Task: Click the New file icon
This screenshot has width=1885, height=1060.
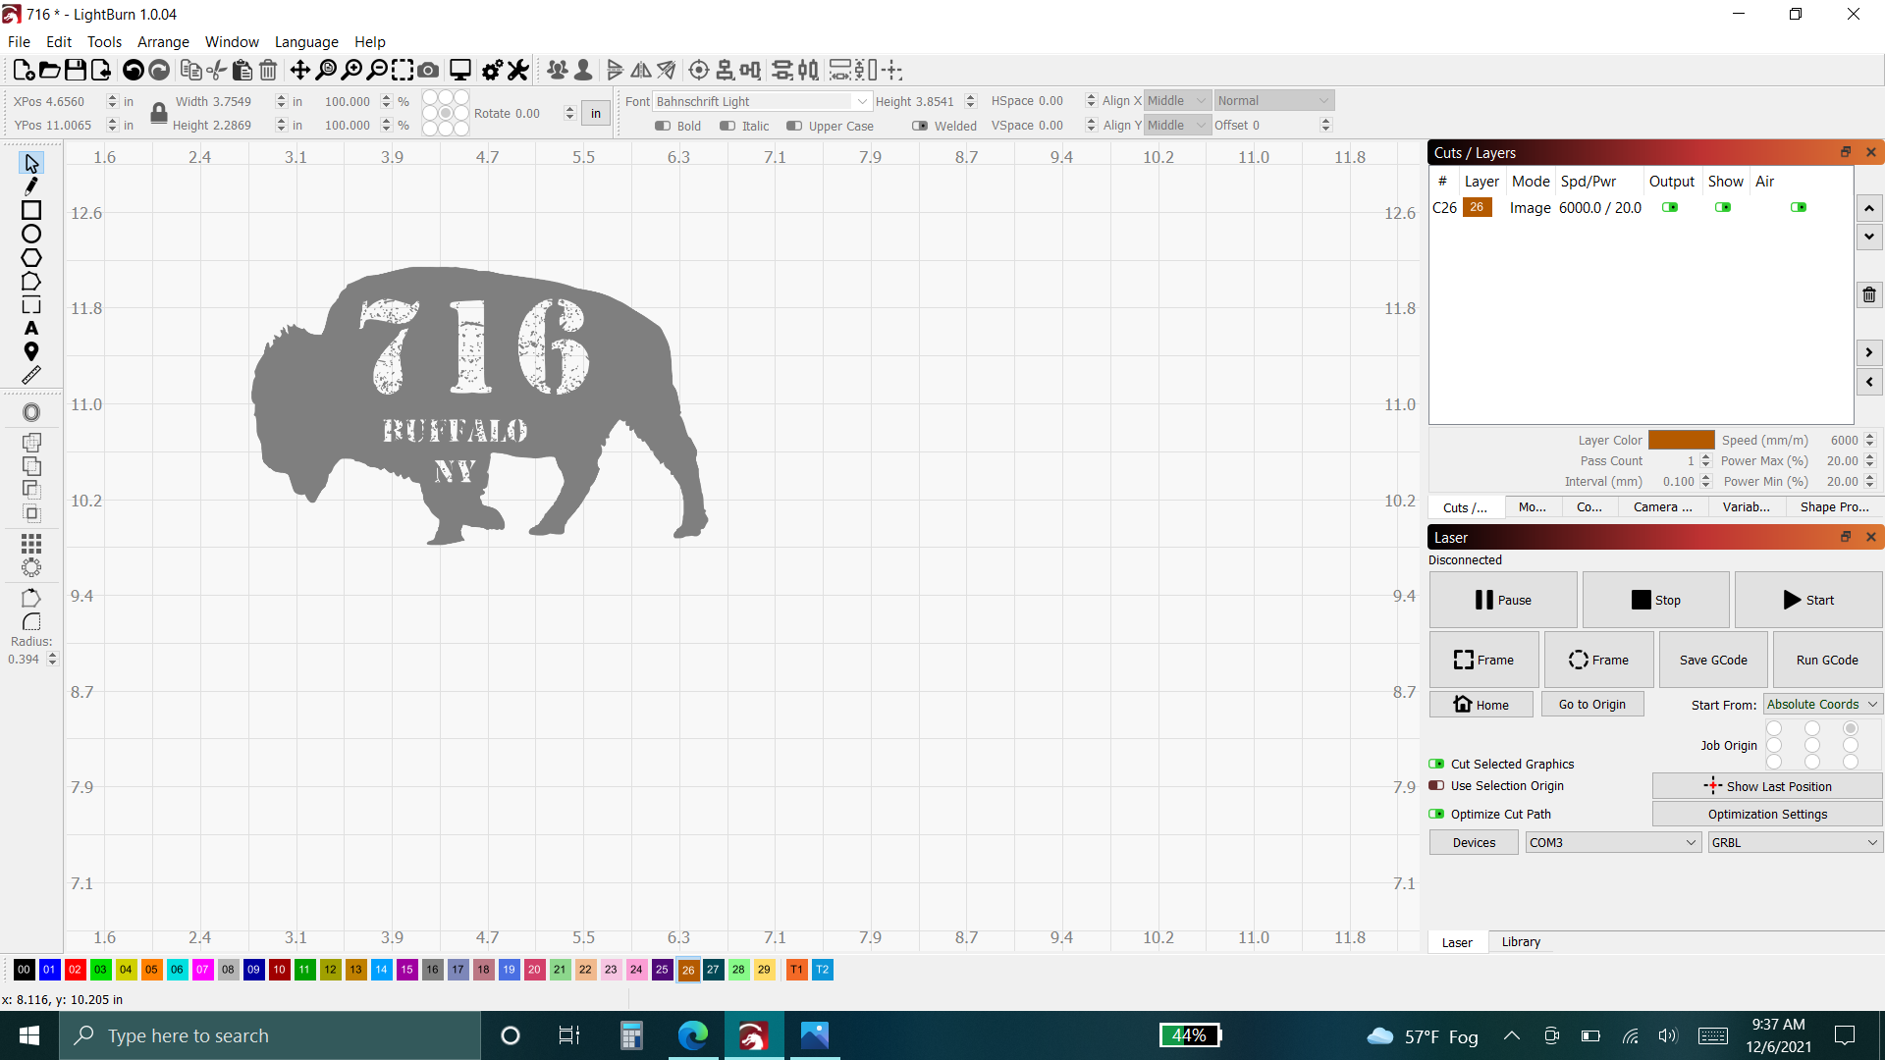Action: pyautogui.click(x=24, y=70)
